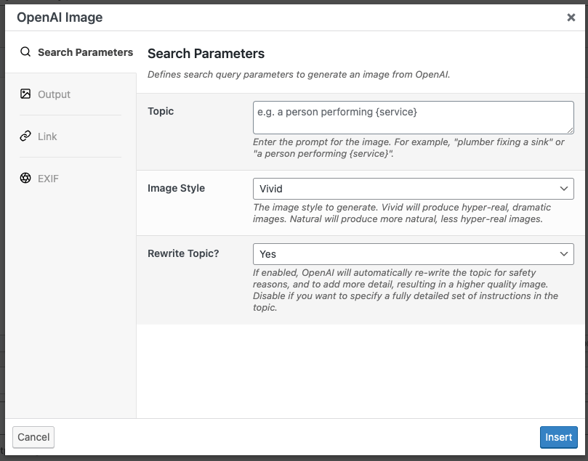Click the Topic field label
The image size is (588, 461).
[x=161, y=111]
